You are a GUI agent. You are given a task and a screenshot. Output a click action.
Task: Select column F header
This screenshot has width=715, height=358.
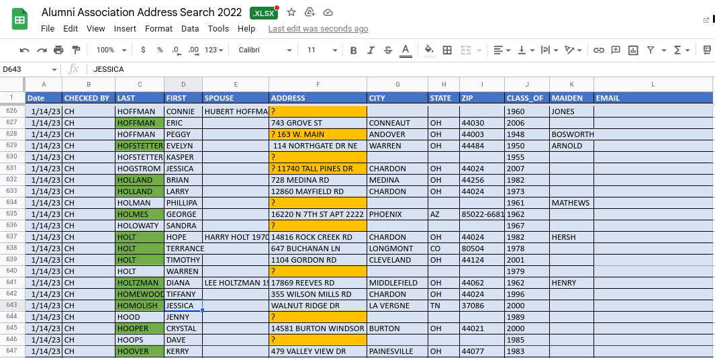pos(318,85)
